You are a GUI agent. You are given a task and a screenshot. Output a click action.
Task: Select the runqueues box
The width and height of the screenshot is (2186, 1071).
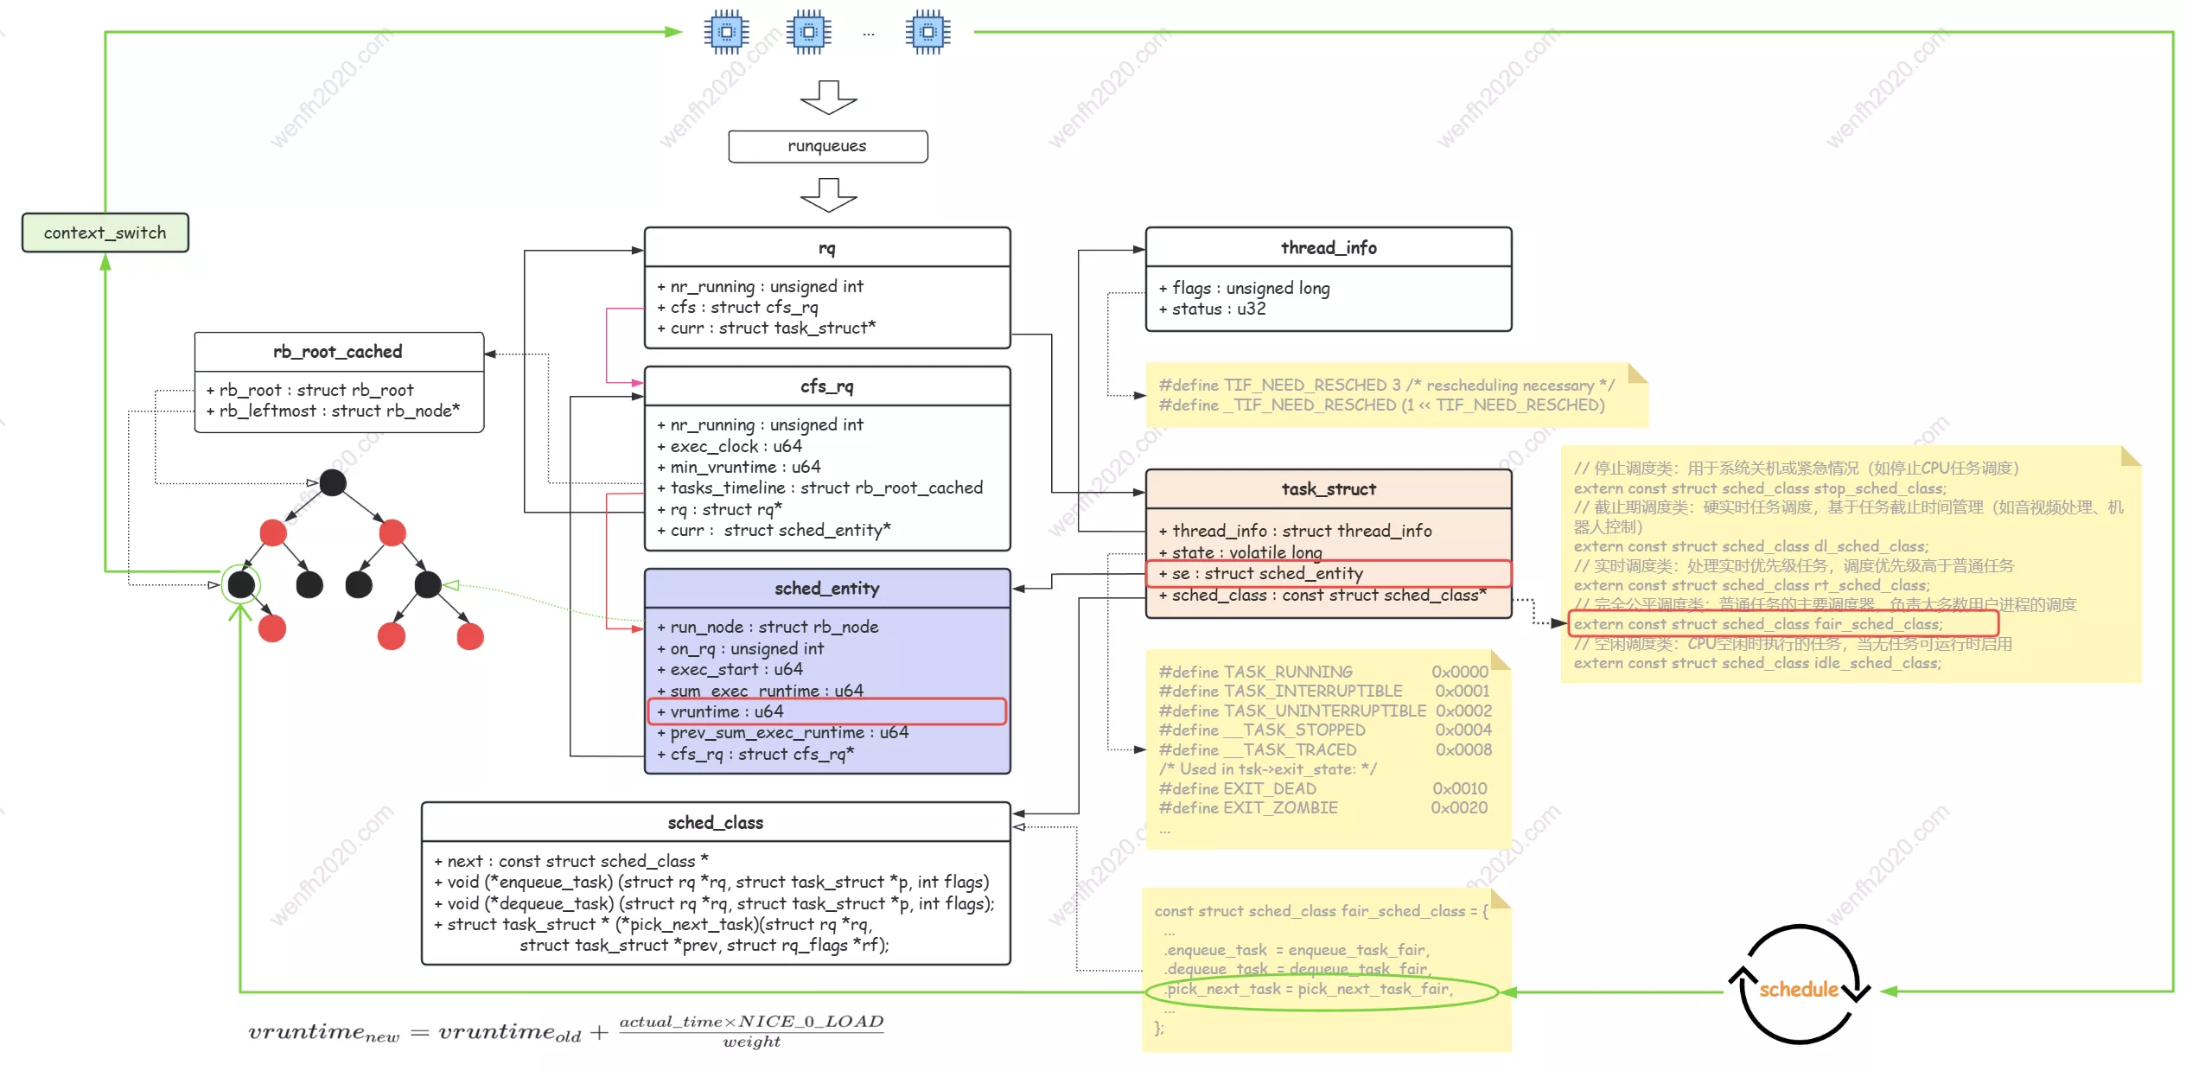827,146
